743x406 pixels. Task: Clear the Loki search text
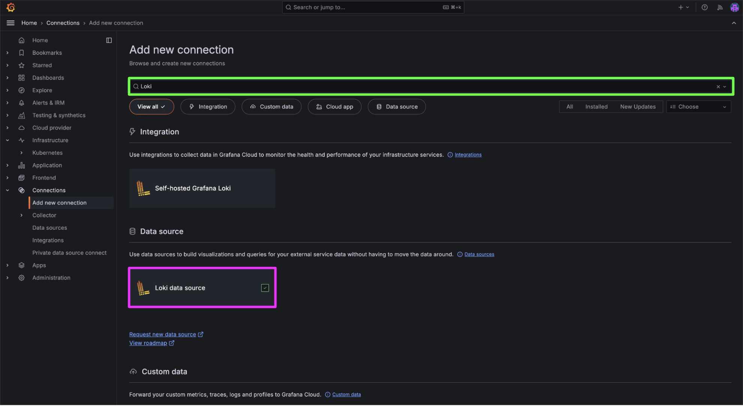718,87
